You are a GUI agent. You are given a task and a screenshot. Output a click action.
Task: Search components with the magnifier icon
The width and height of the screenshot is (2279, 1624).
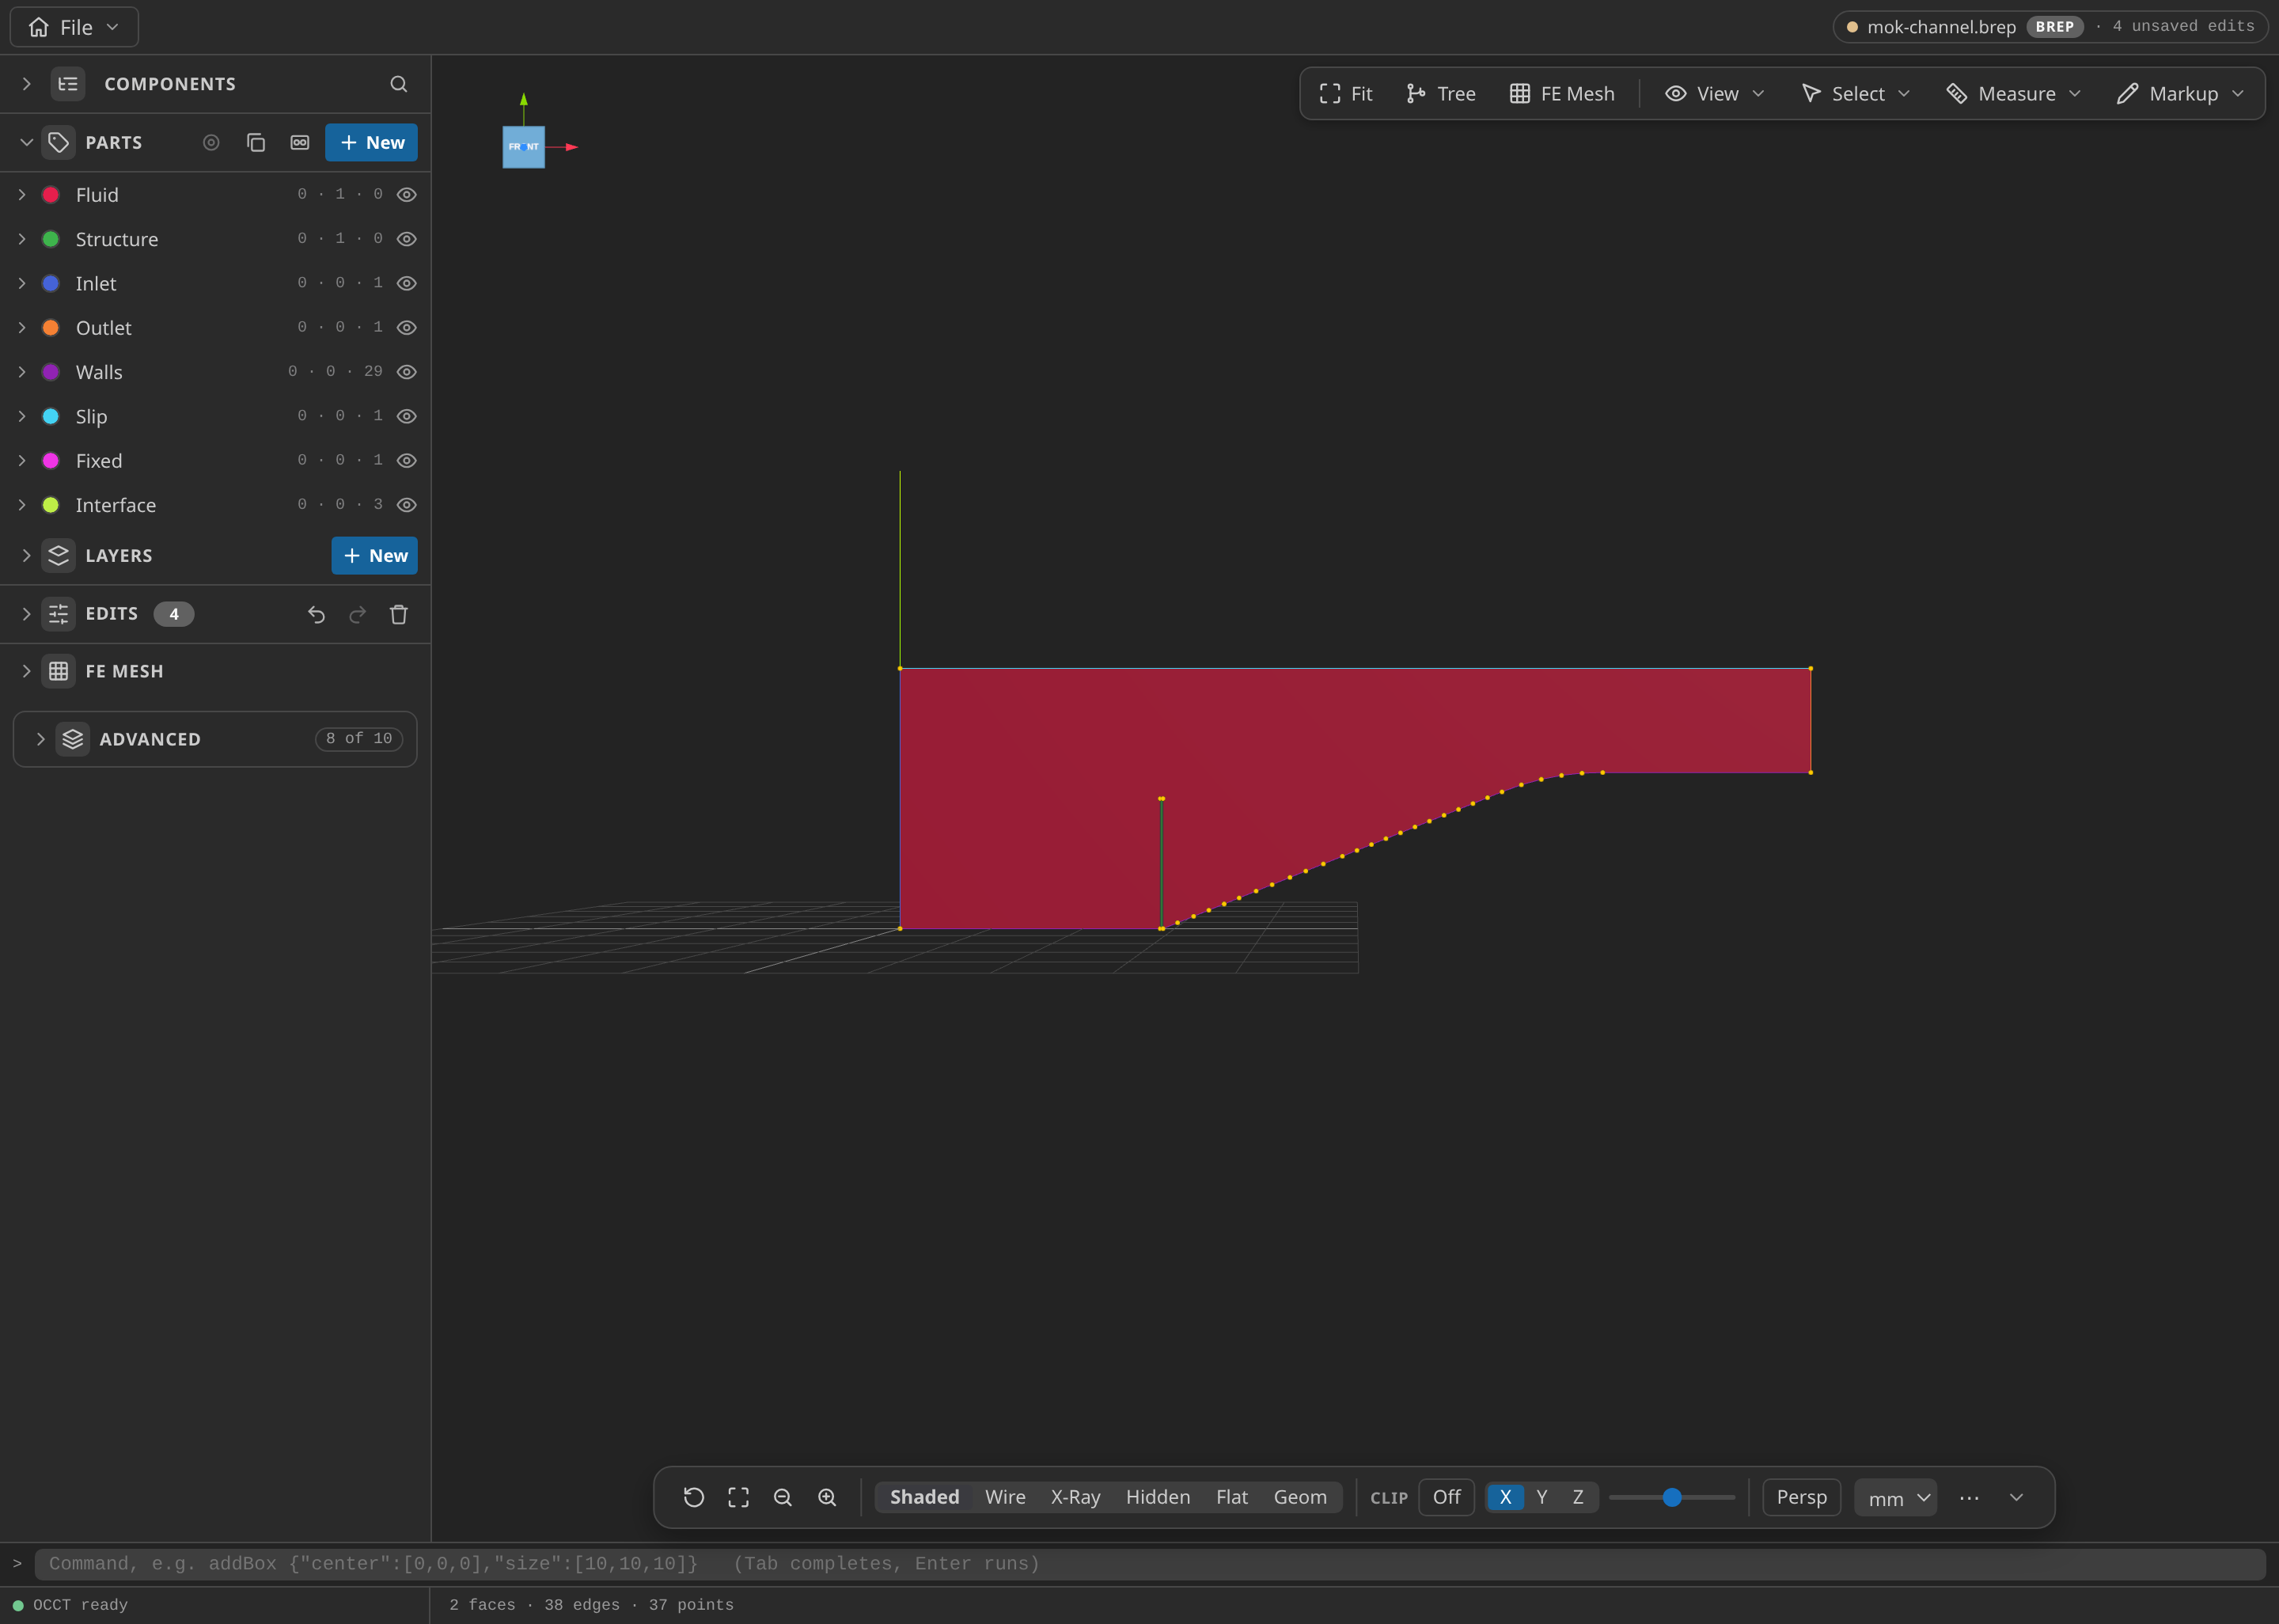[398, 84]
